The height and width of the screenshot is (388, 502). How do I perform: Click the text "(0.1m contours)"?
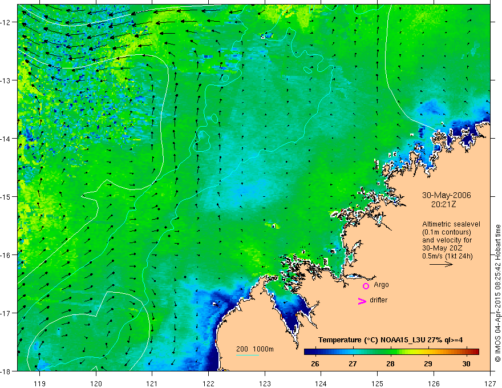coord(447,232)
